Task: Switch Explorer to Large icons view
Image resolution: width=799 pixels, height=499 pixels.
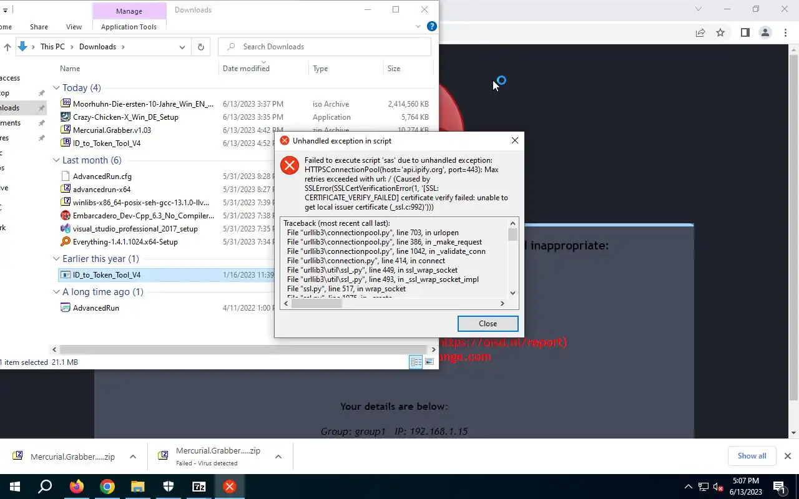Action: click(429, 362)
